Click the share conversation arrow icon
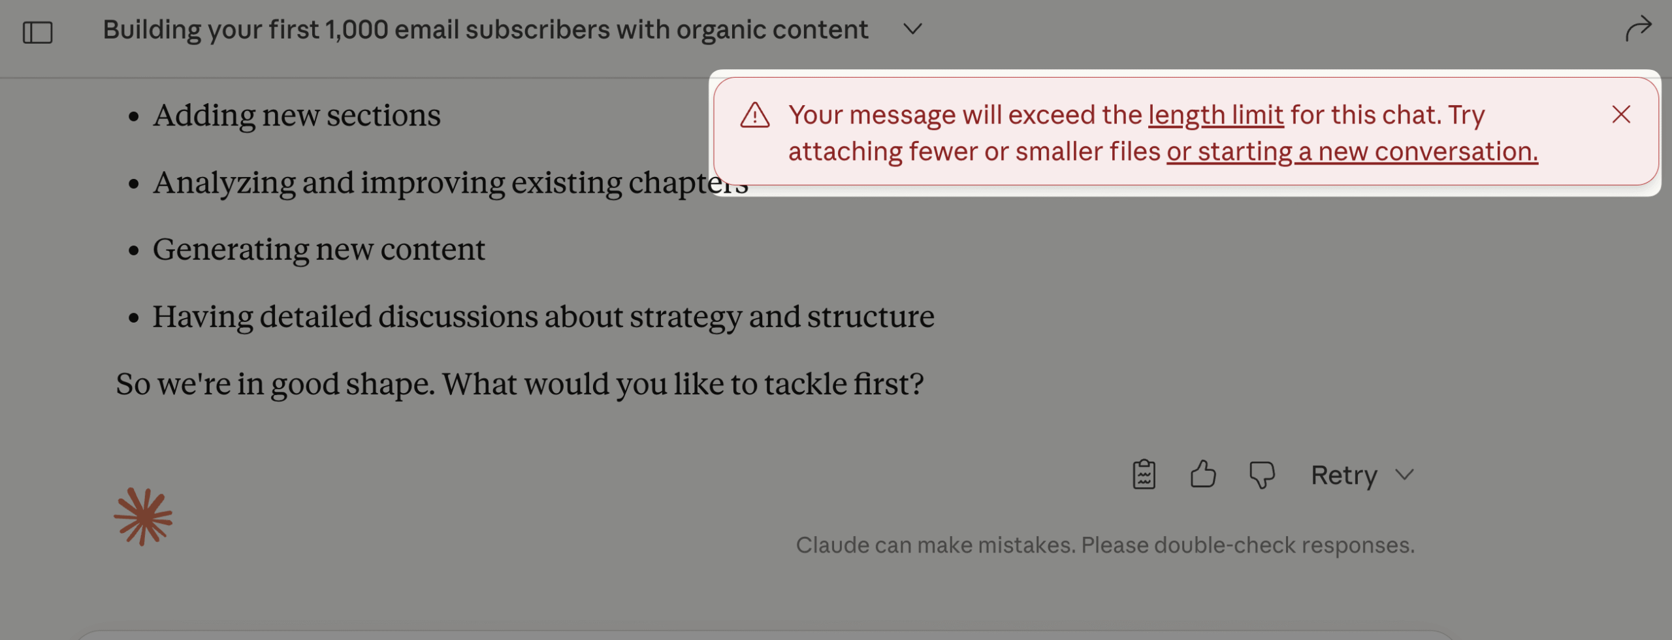 [1638, 29]
